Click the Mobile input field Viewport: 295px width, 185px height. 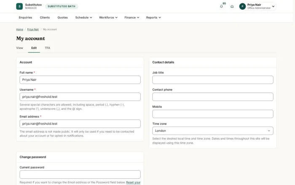213,114
